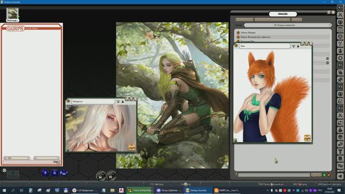Click the third button under the IMAGES title
Image resolution: width=345 pixels, height=194 pixels.
pos(296,19)
